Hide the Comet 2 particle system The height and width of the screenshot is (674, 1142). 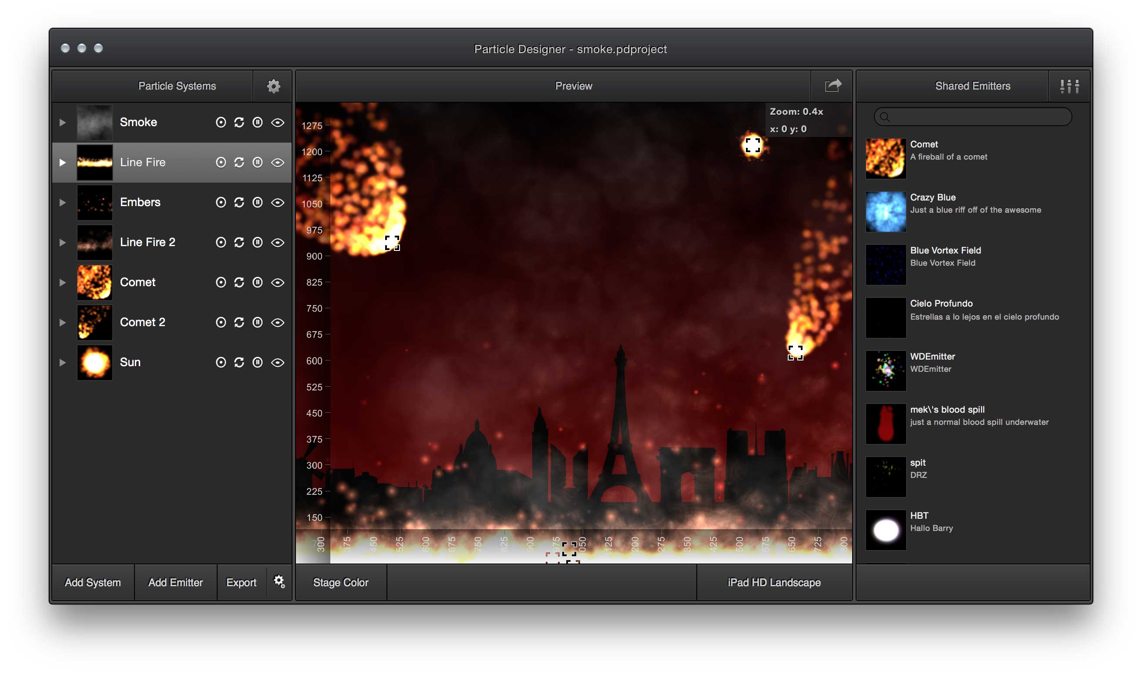click(278, 322)
